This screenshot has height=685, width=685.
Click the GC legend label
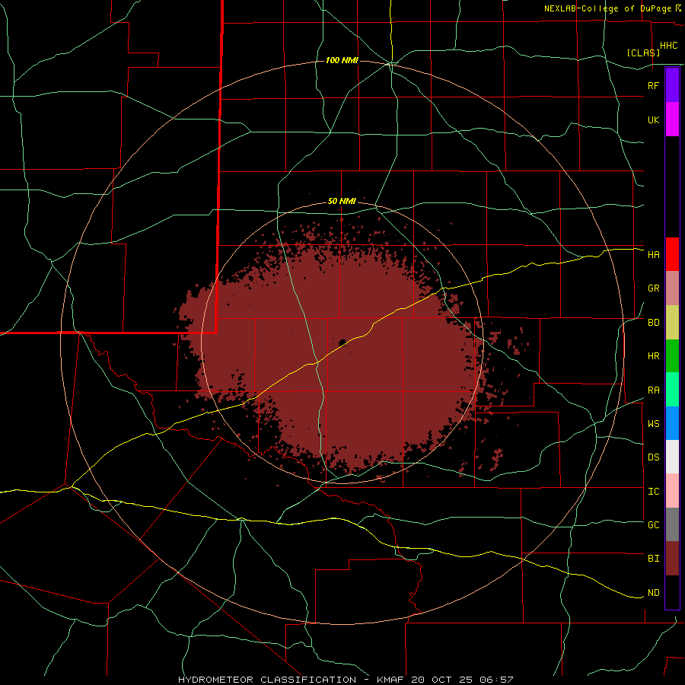click(653, 525)
